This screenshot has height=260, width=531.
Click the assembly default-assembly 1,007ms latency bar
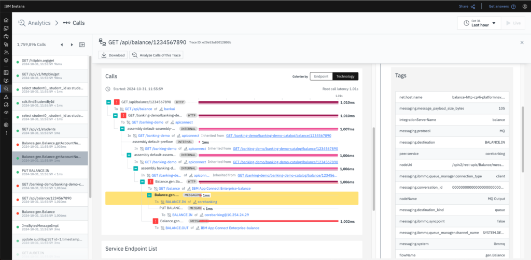(x=268, y=129)
